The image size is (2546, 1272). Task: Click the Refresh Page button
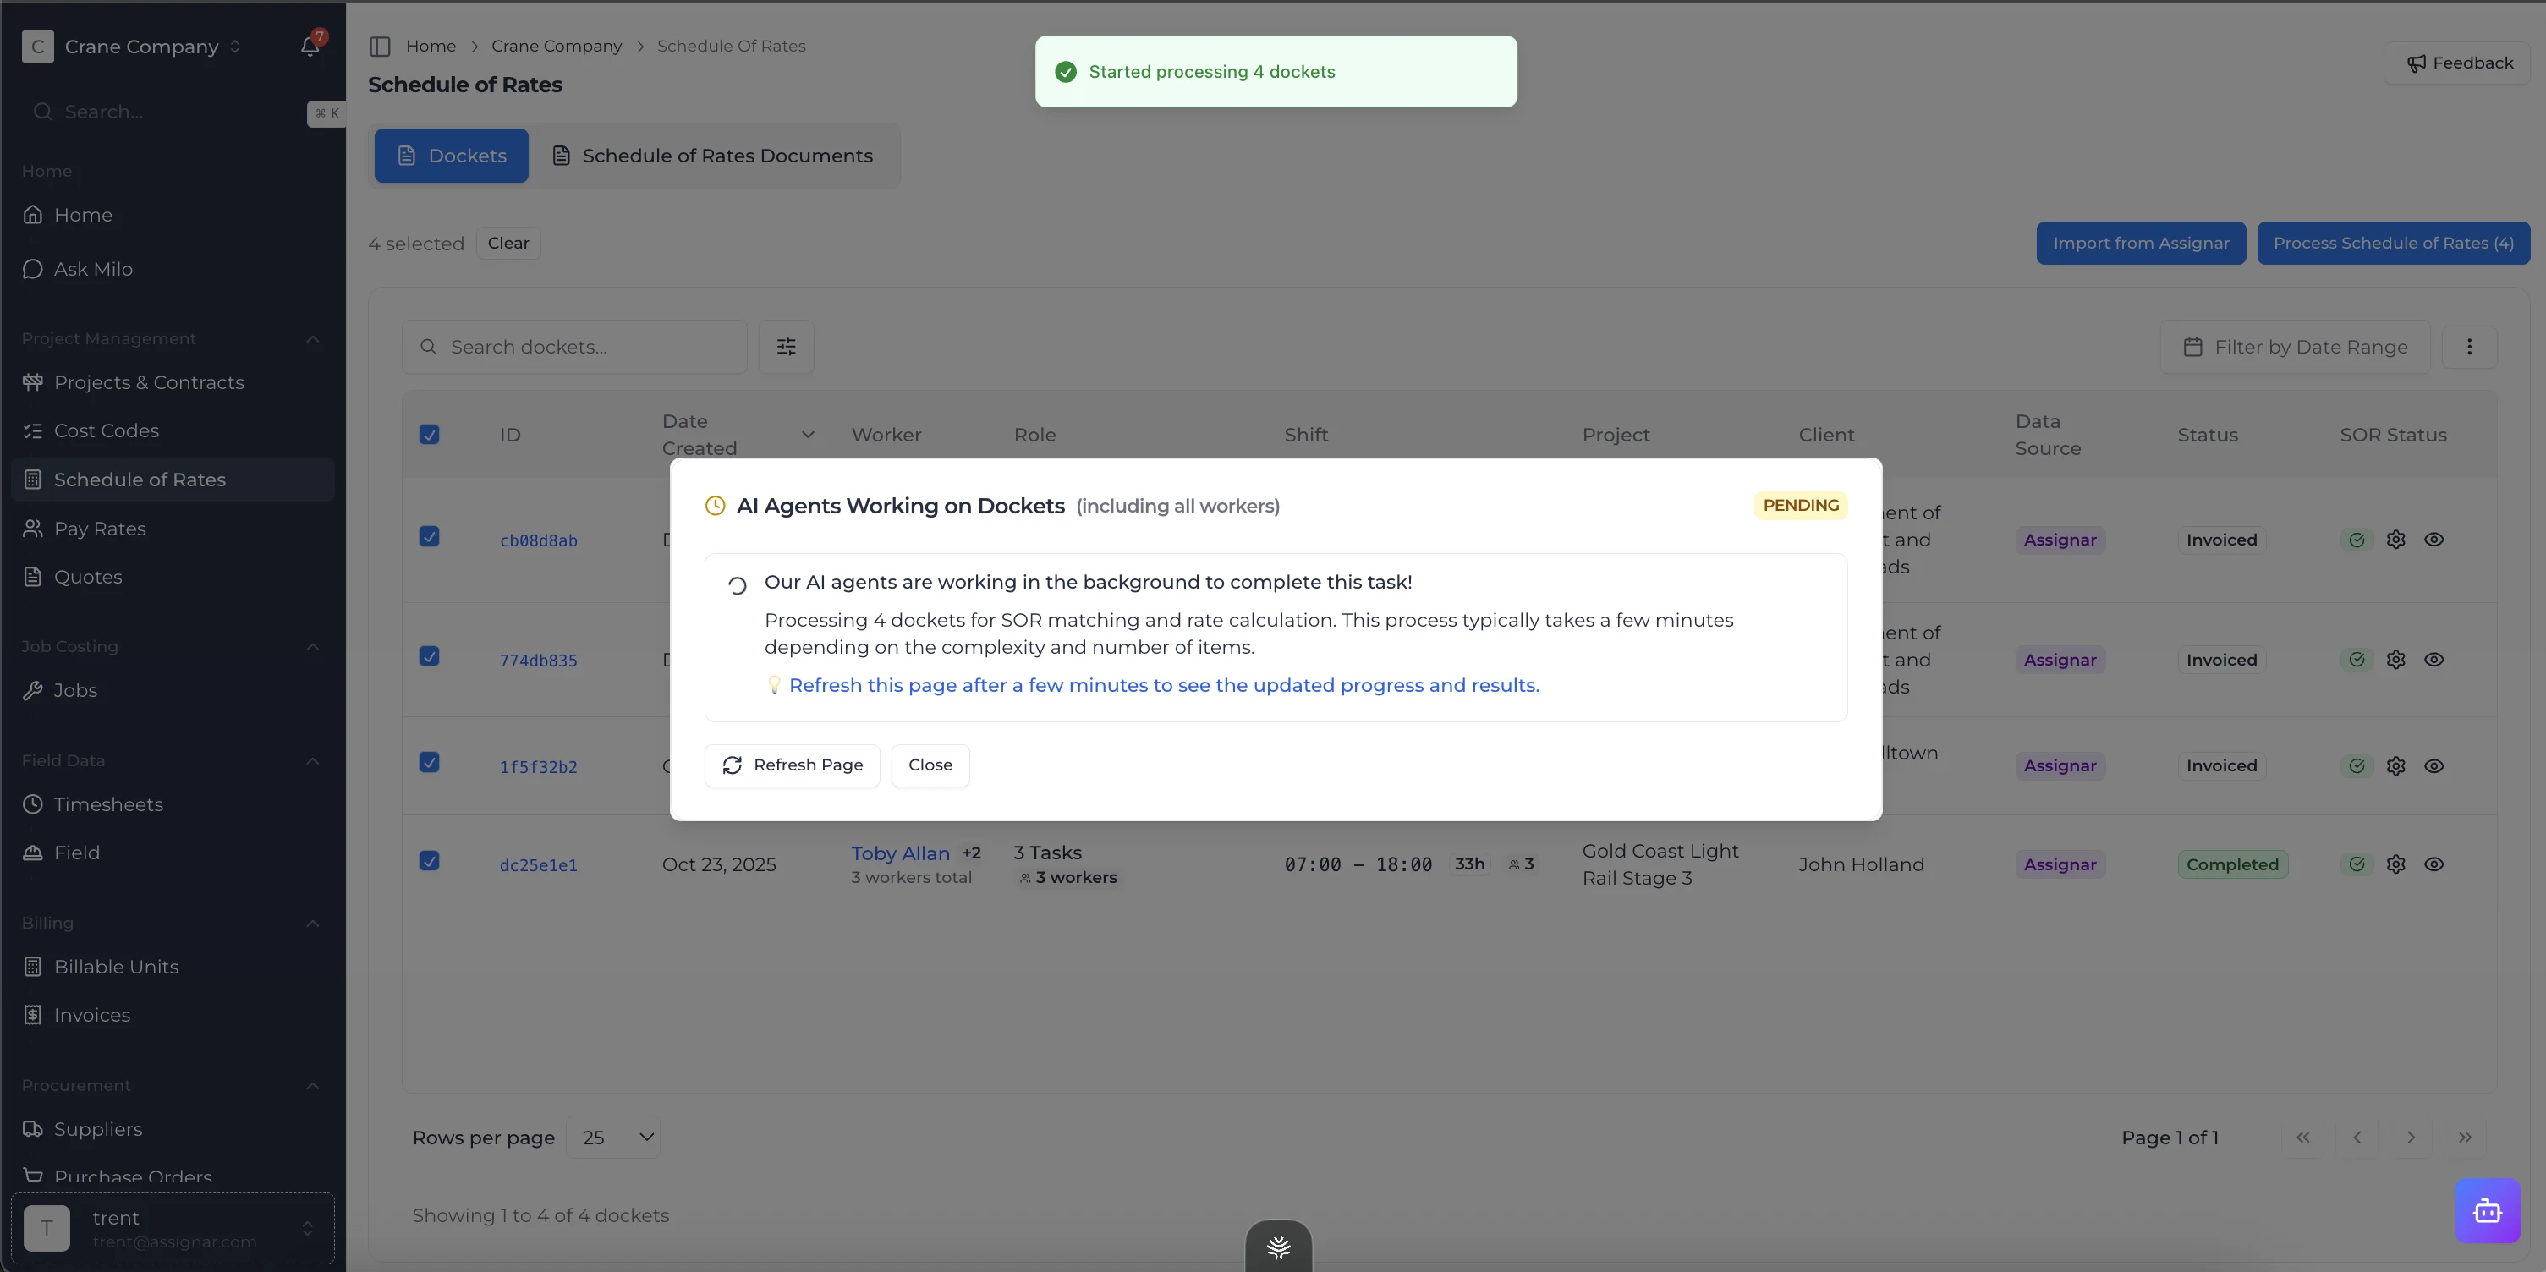click(792, 765)
